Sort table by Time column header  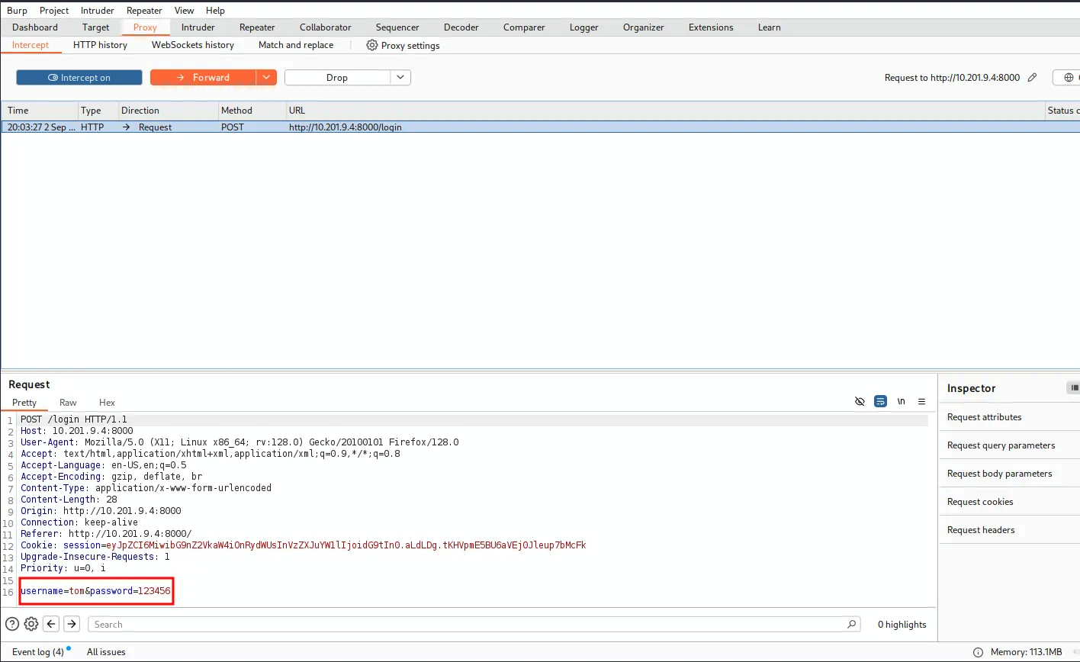[x=39, y=111]
